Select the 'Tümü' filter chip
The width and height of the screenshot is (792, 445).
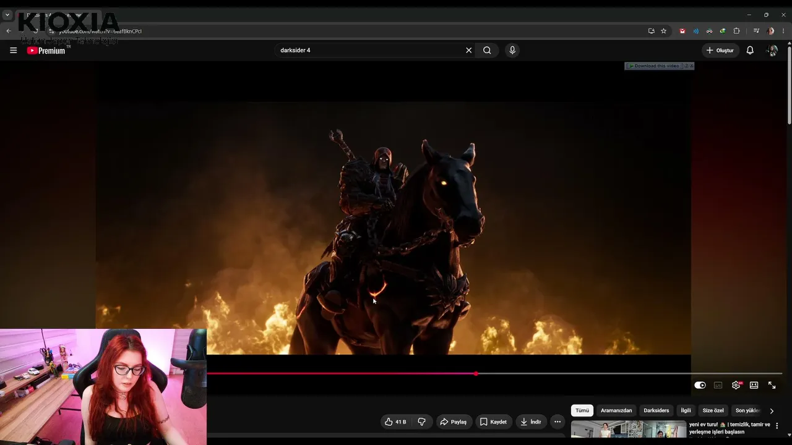(x=582, y=410)
